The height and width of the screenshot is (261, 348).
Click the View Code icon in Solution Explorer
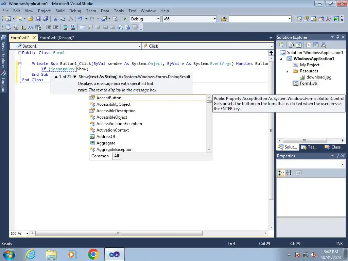click(309, 45)
